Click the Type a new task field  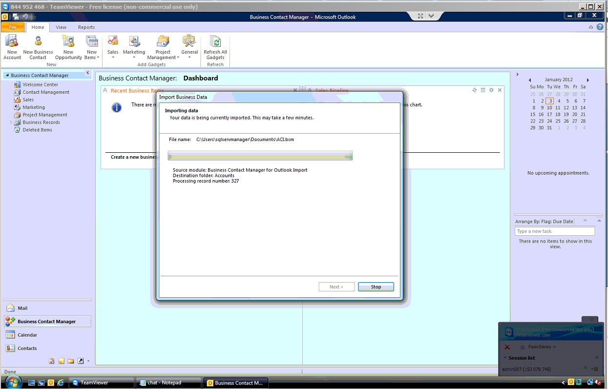tap(554, 231)
